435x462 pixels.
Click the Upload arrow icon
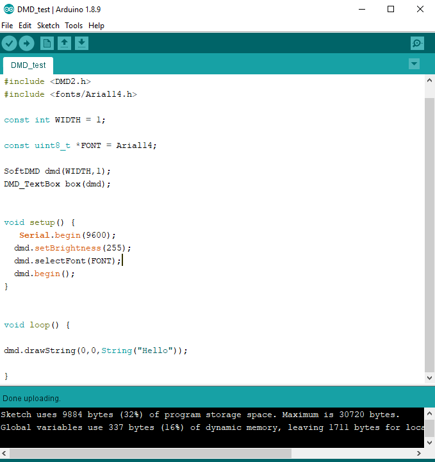[26, 44]
